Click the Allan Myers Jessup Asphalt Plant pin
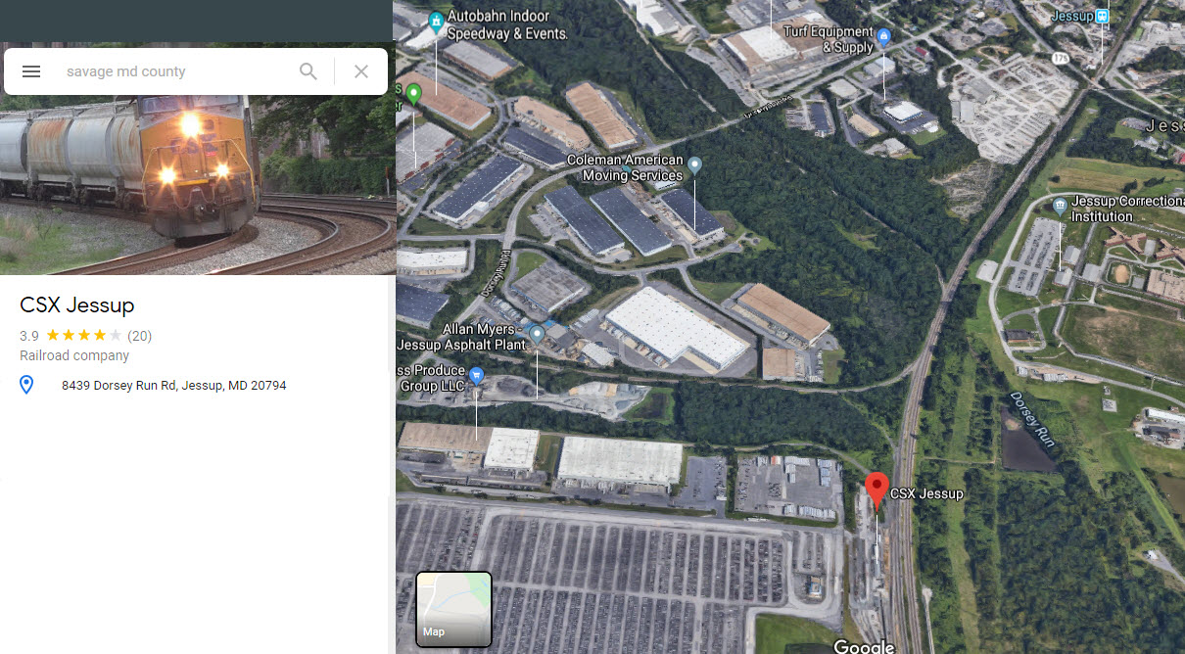The width and height of the screenshot is (1185, 654). [537, 336]
